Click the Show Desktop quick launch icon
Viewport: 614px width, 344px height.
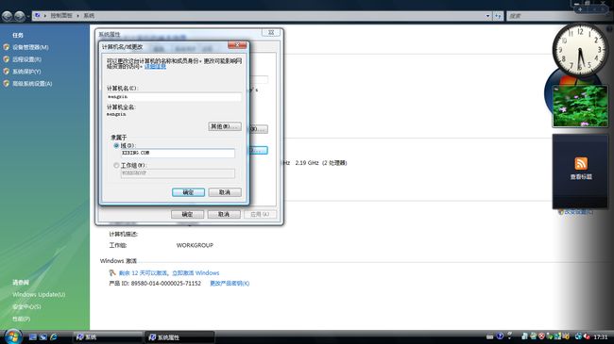[x=33, y=336]
